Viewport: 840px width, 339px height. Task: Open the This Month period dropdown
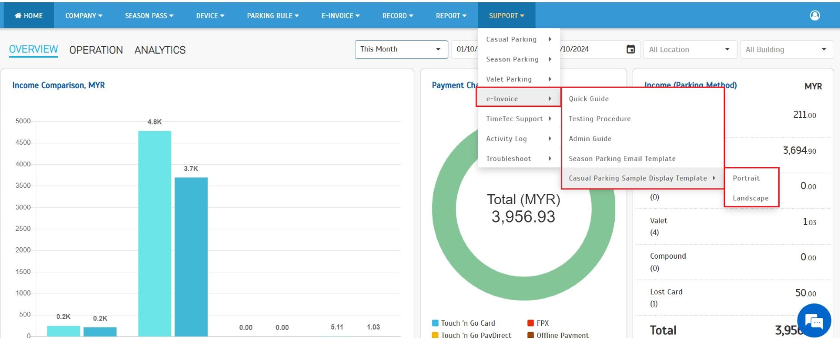point(401,49)
